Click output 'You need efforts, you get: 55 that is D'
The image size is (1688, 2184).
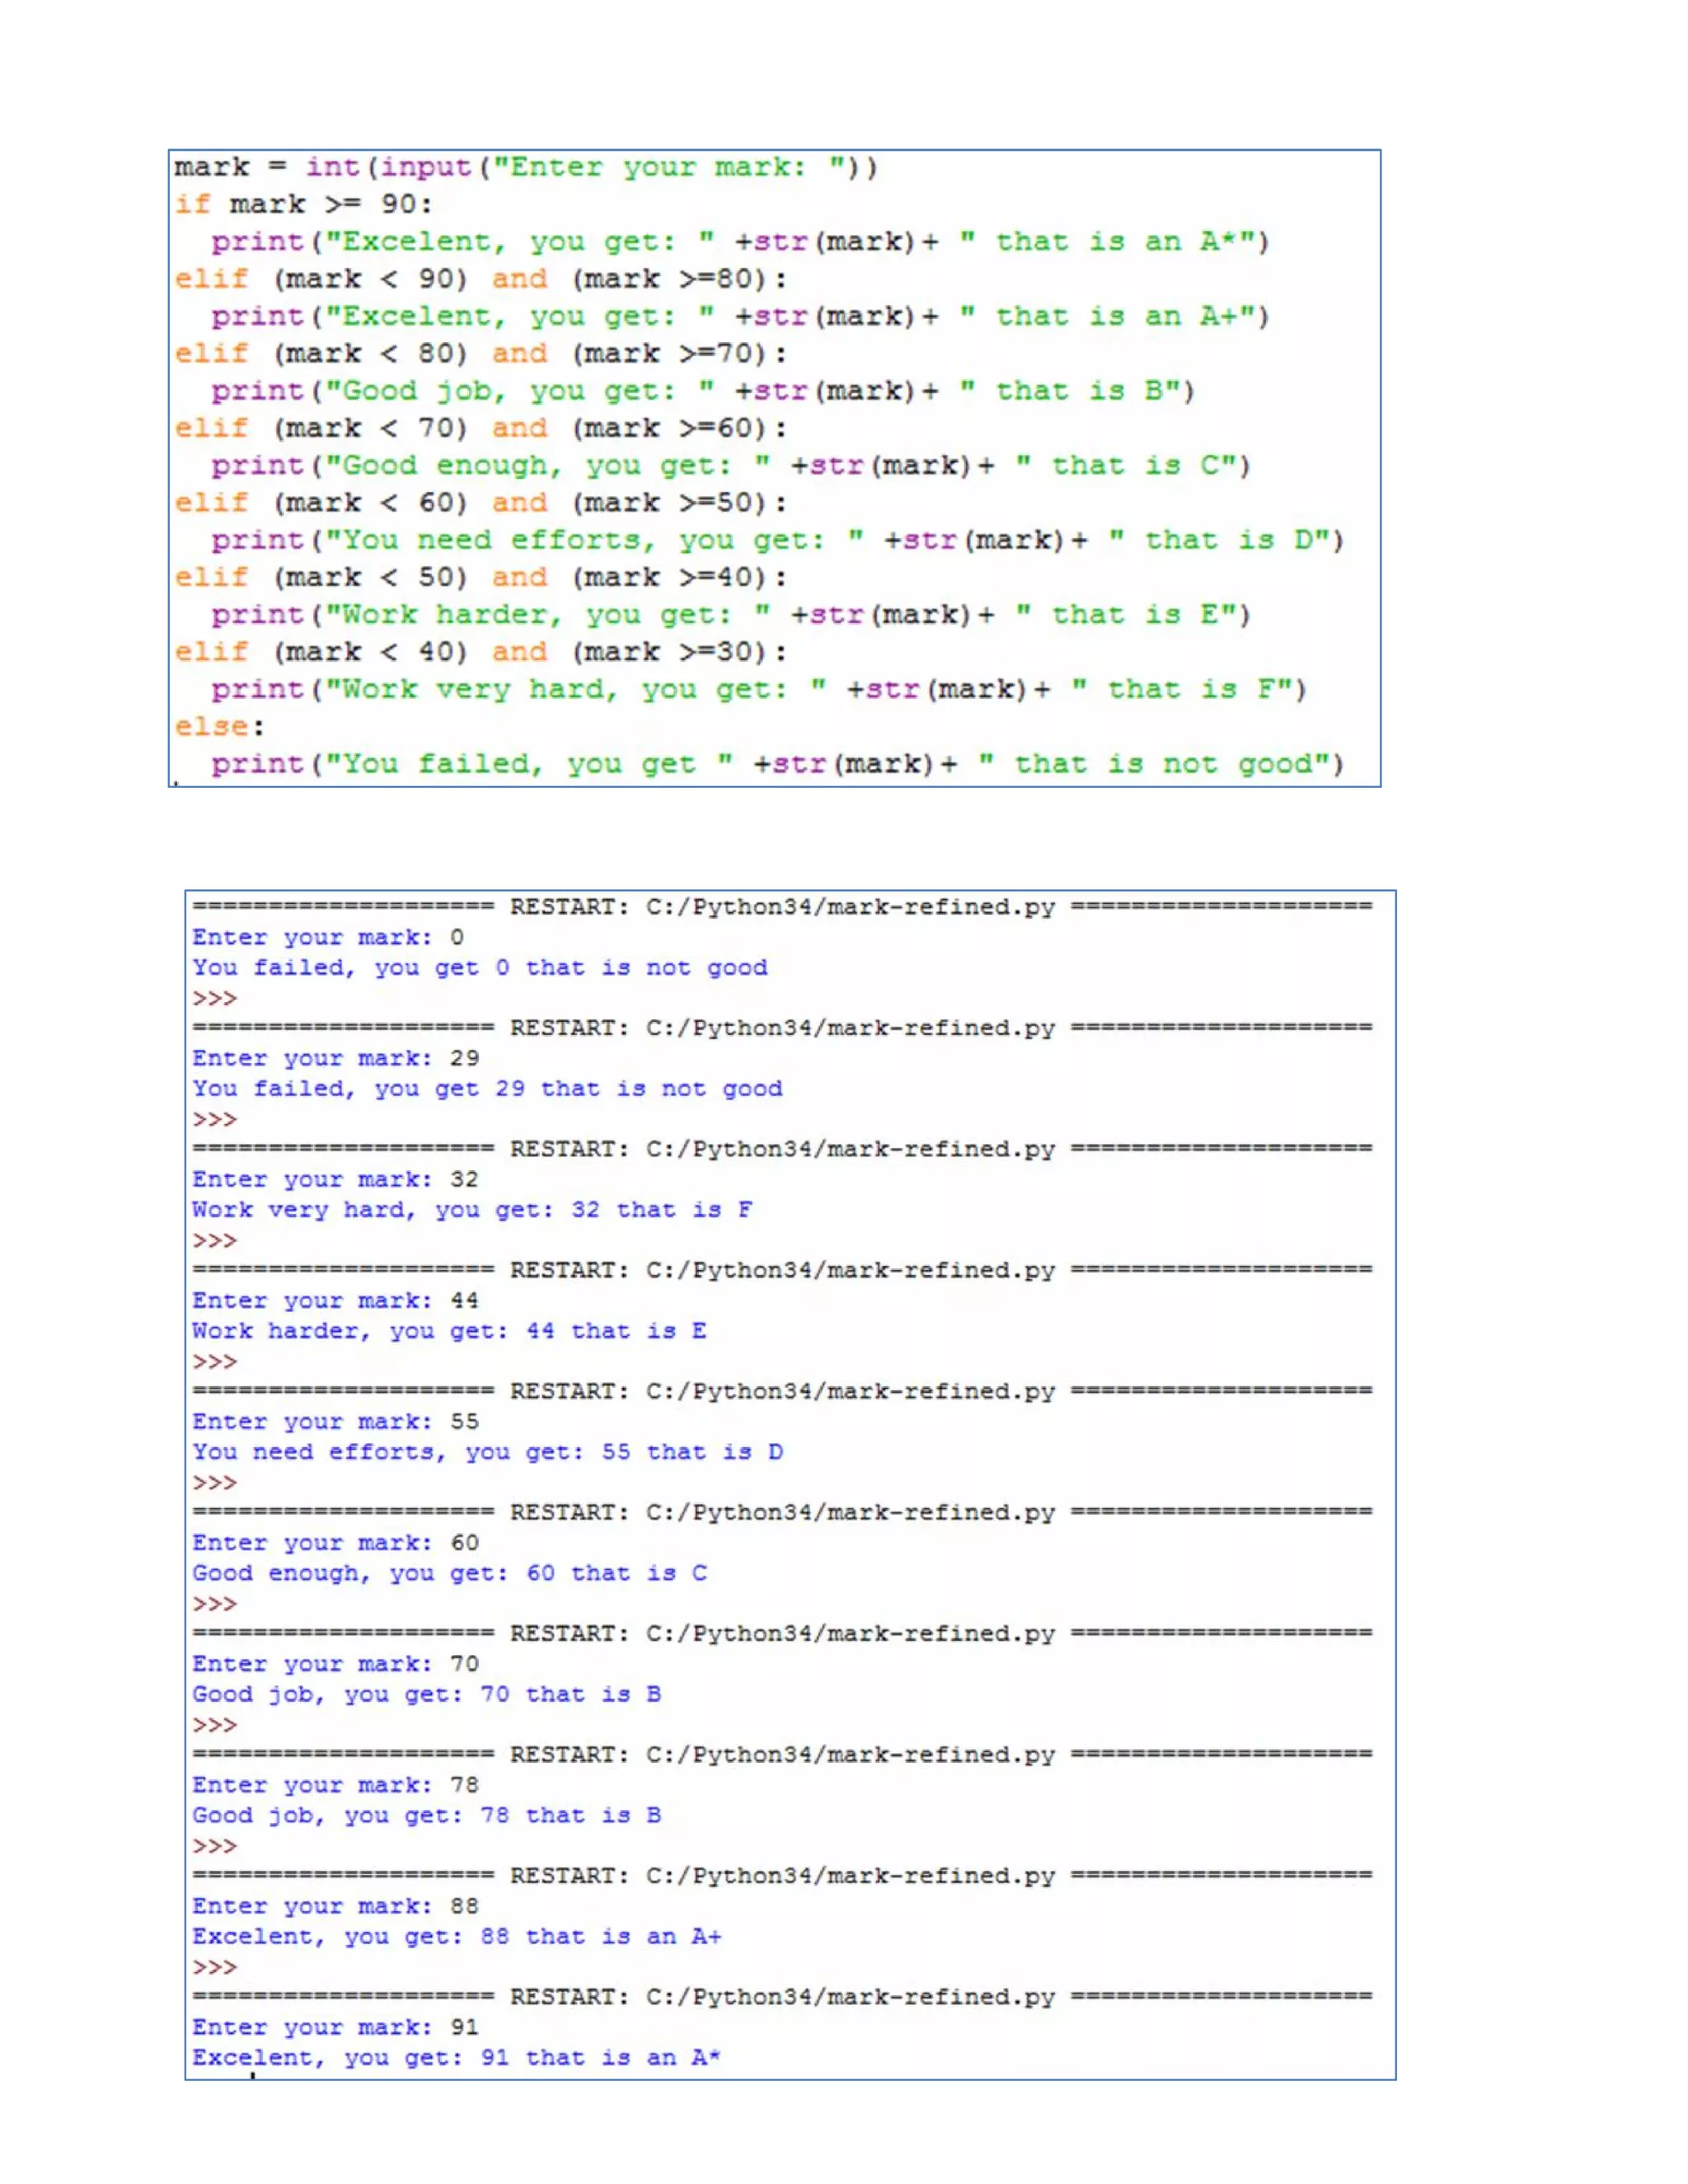pyautogui.click(x=488, y=1452)
